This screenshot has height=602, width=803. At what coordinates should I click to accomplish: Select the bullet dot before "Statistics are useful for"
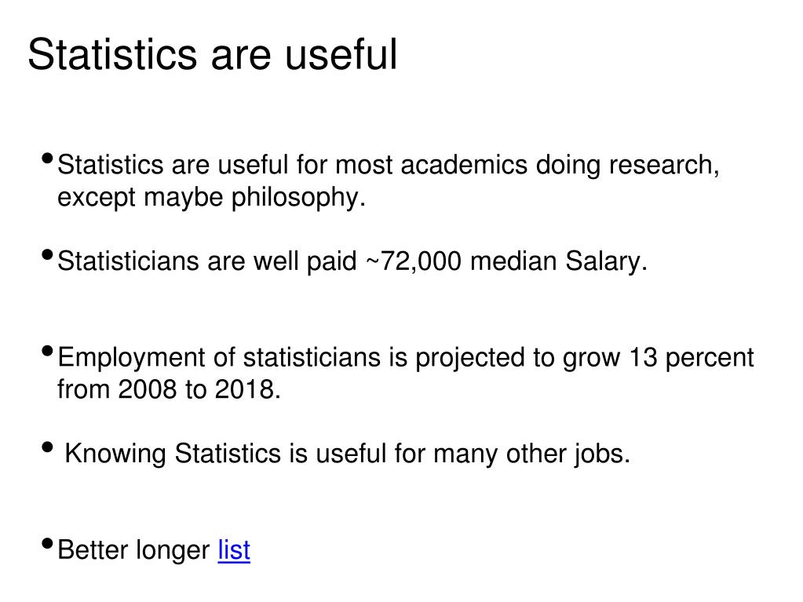click(47, 159)
